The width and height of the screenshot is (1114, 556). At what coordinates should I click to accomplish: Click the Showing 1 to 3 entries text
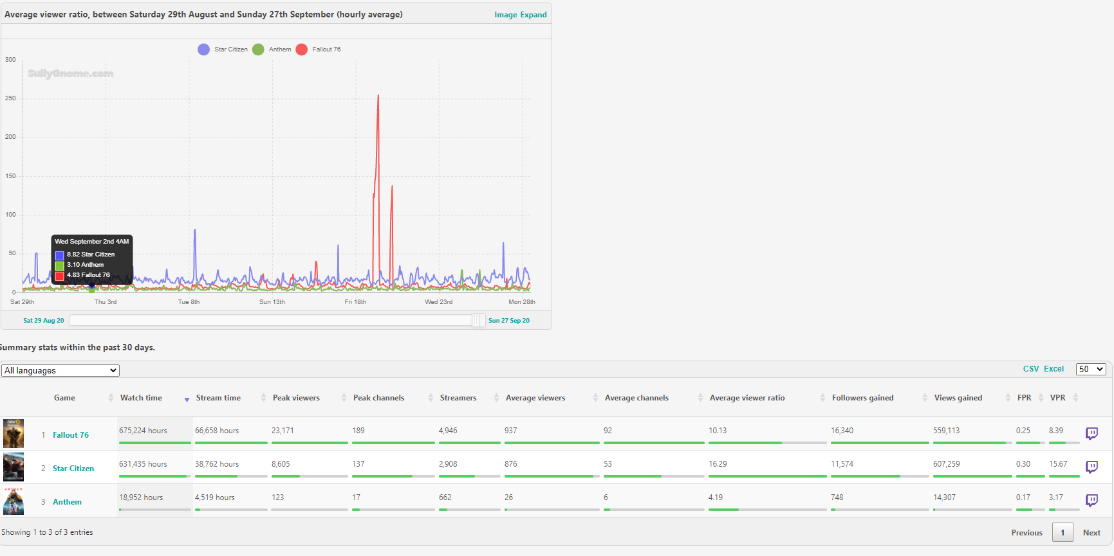pos(47,532)
